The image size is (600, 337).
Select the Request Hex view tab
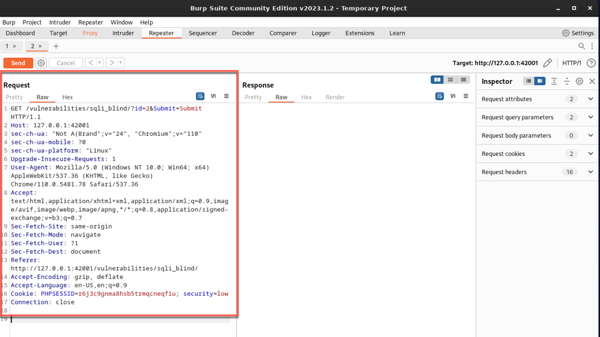(x=67, y=97)
